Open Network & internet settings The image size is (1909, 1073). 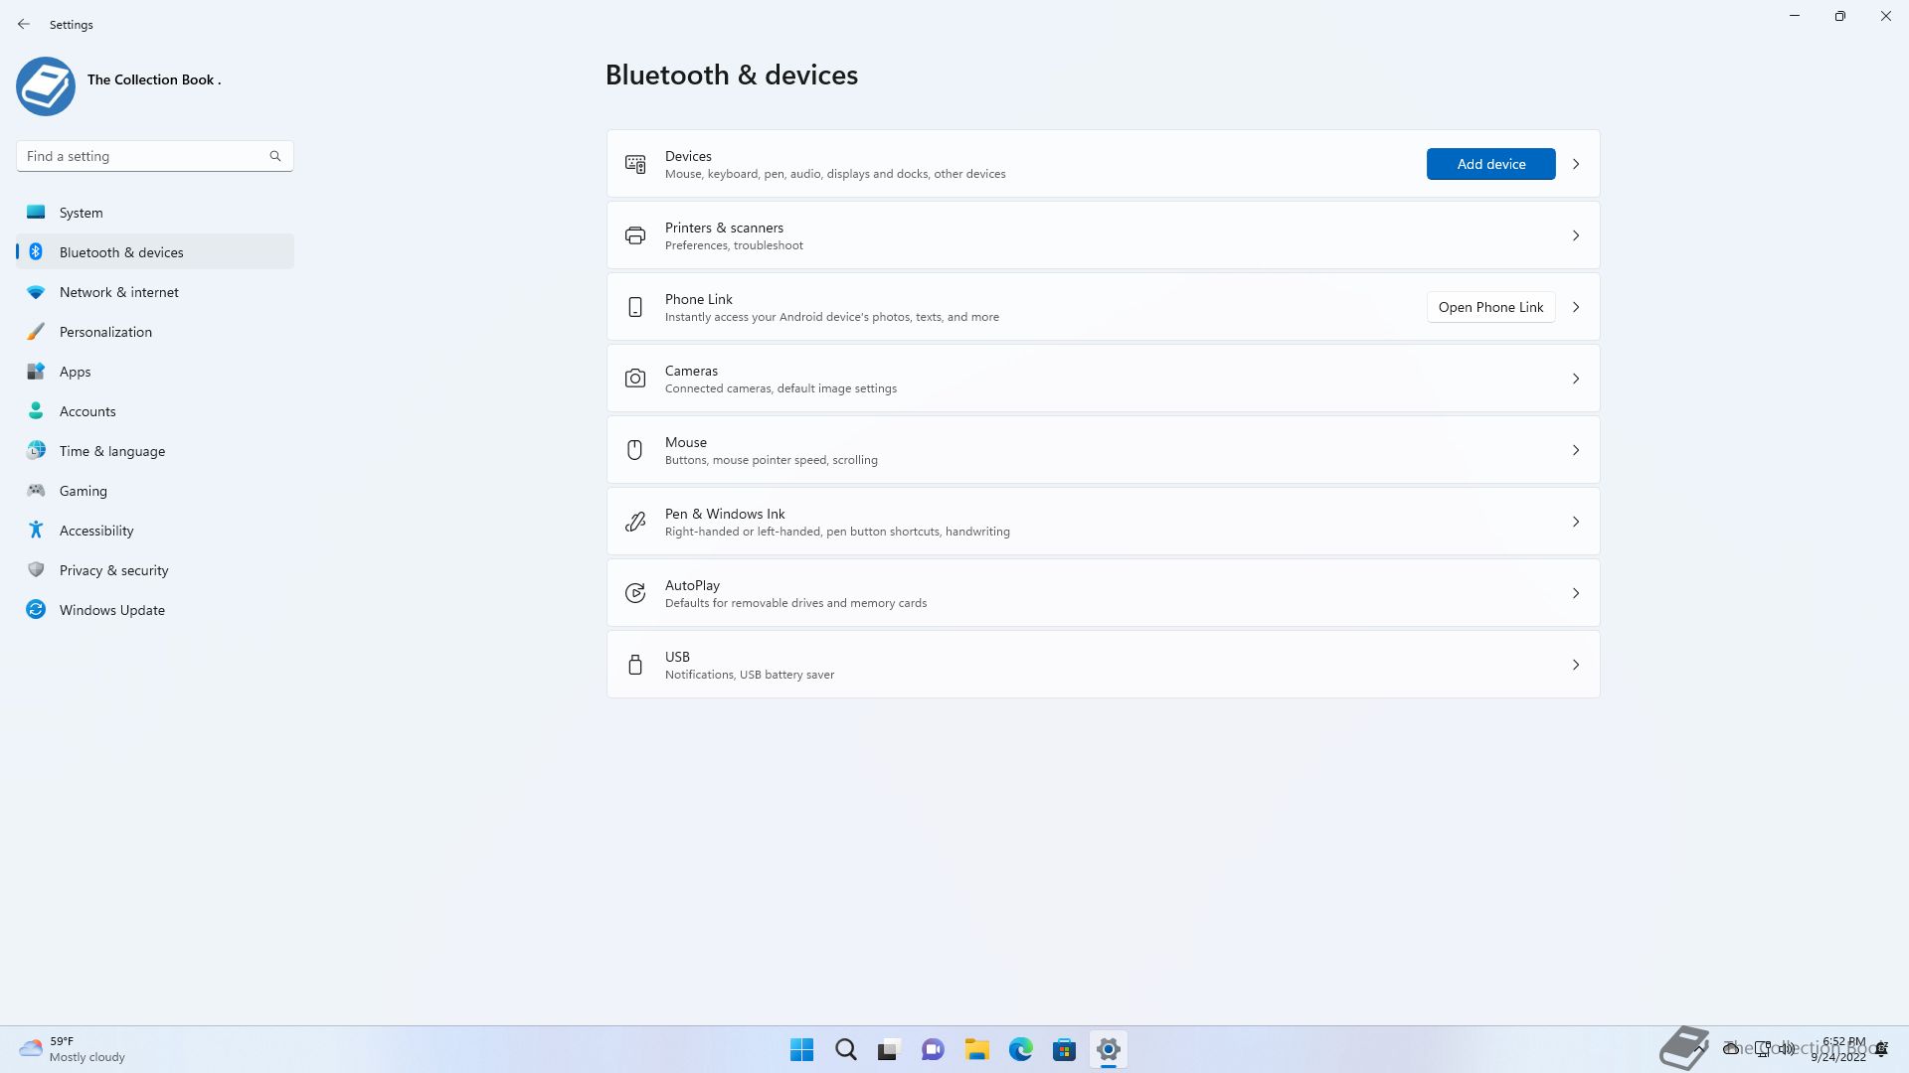(x=154, y=292)
